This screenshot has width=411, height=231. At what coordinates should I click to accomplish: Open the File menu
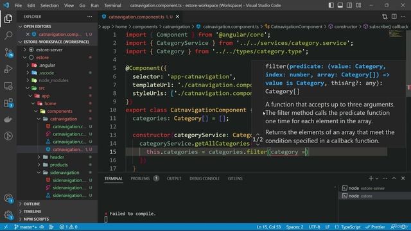click(19, 5)
